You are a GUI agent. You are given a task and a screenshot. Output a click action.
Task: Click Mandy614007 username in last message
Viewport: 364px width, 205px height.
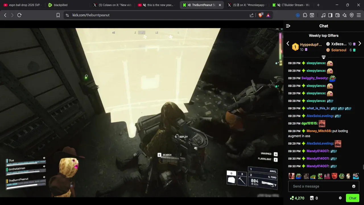pos(317,166)
